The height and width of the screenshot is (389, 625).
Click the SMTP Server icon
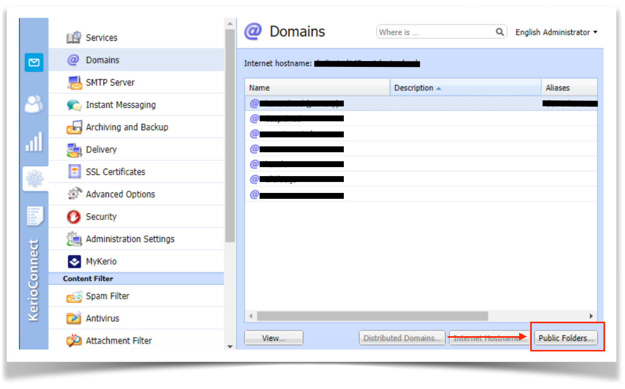click(74, 83)
